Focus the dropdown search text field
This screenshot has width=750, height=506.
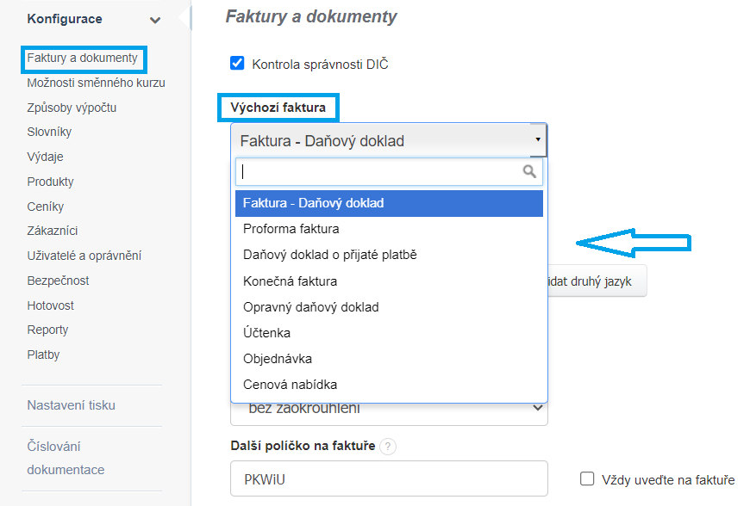[x=379, y=172]
